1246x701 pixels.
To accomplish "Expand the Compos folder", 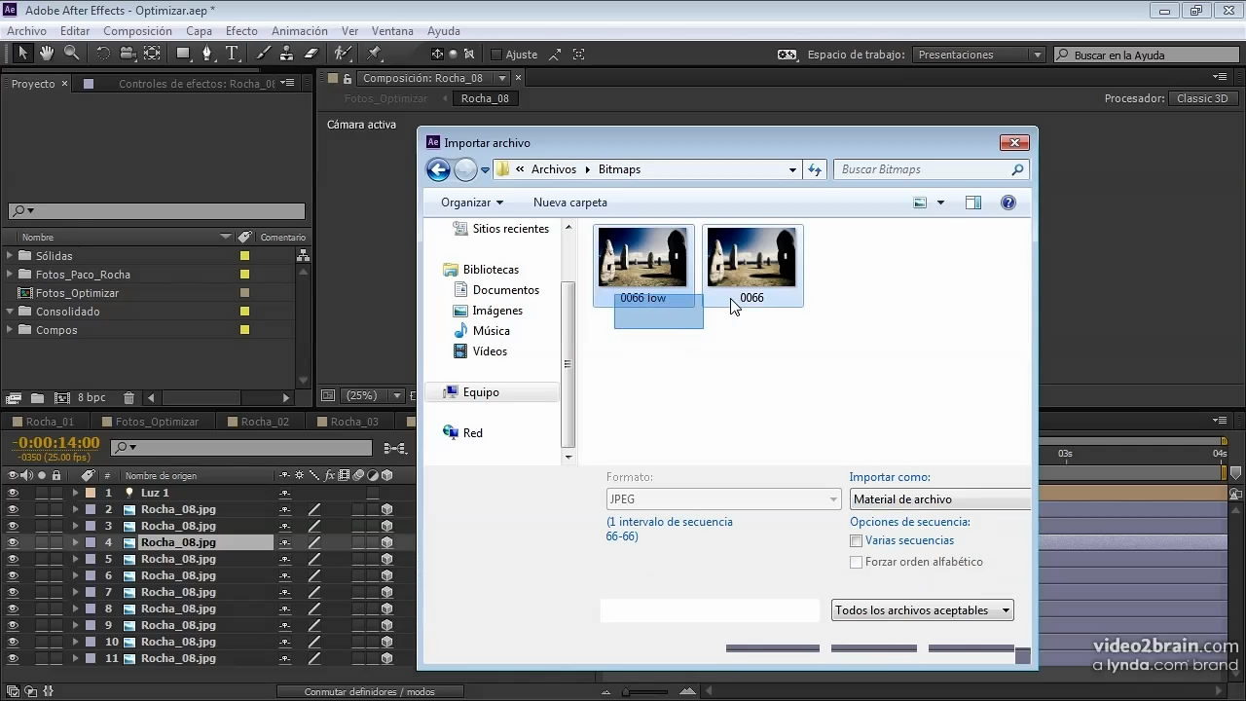I will click(x=10, y=329).
